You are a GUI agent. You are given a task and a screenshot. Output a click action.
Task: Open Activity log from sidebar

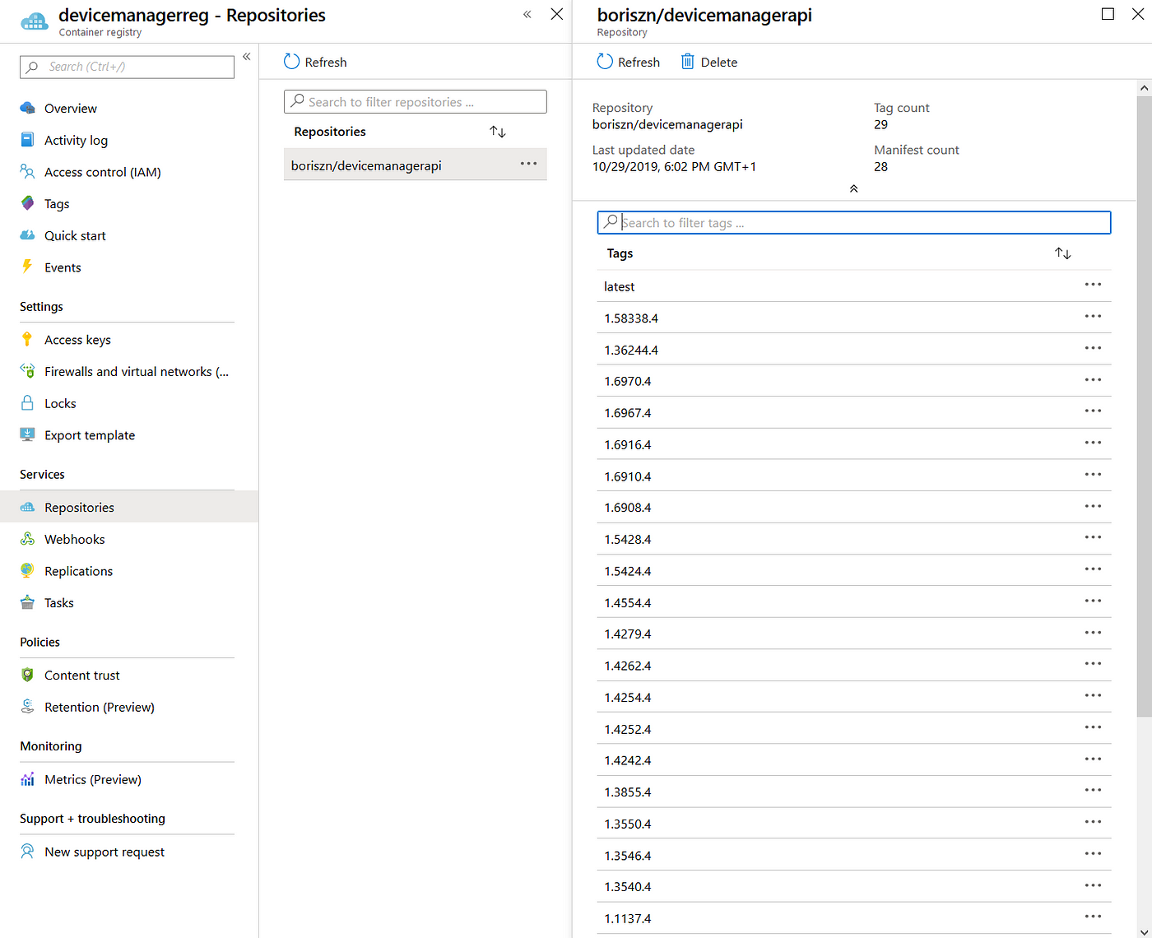[76, 140]
